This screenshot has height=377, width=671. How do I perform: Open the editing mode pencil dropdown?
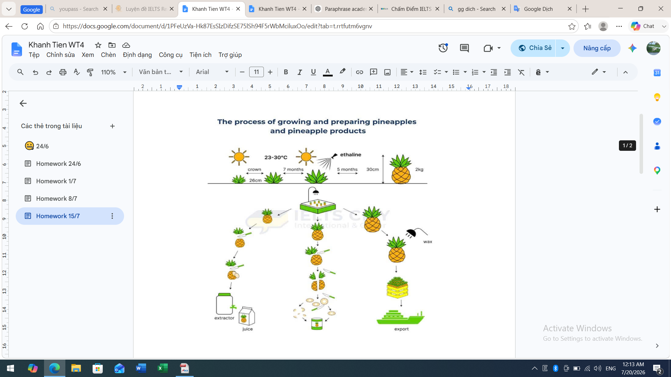tap(599, 72)
